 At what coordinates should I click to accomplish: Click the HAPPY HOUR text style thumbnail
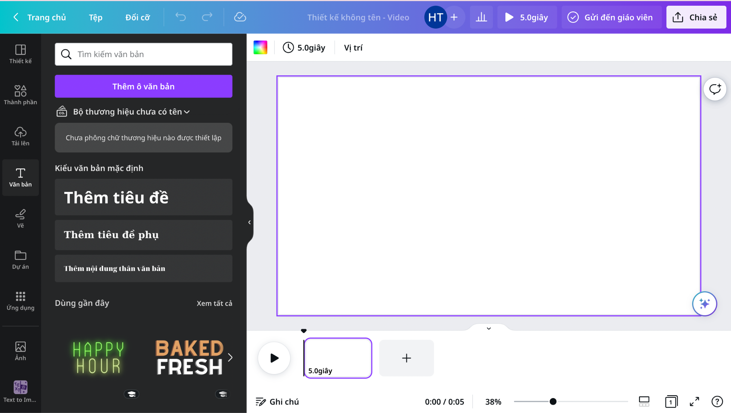pos(99,357)
